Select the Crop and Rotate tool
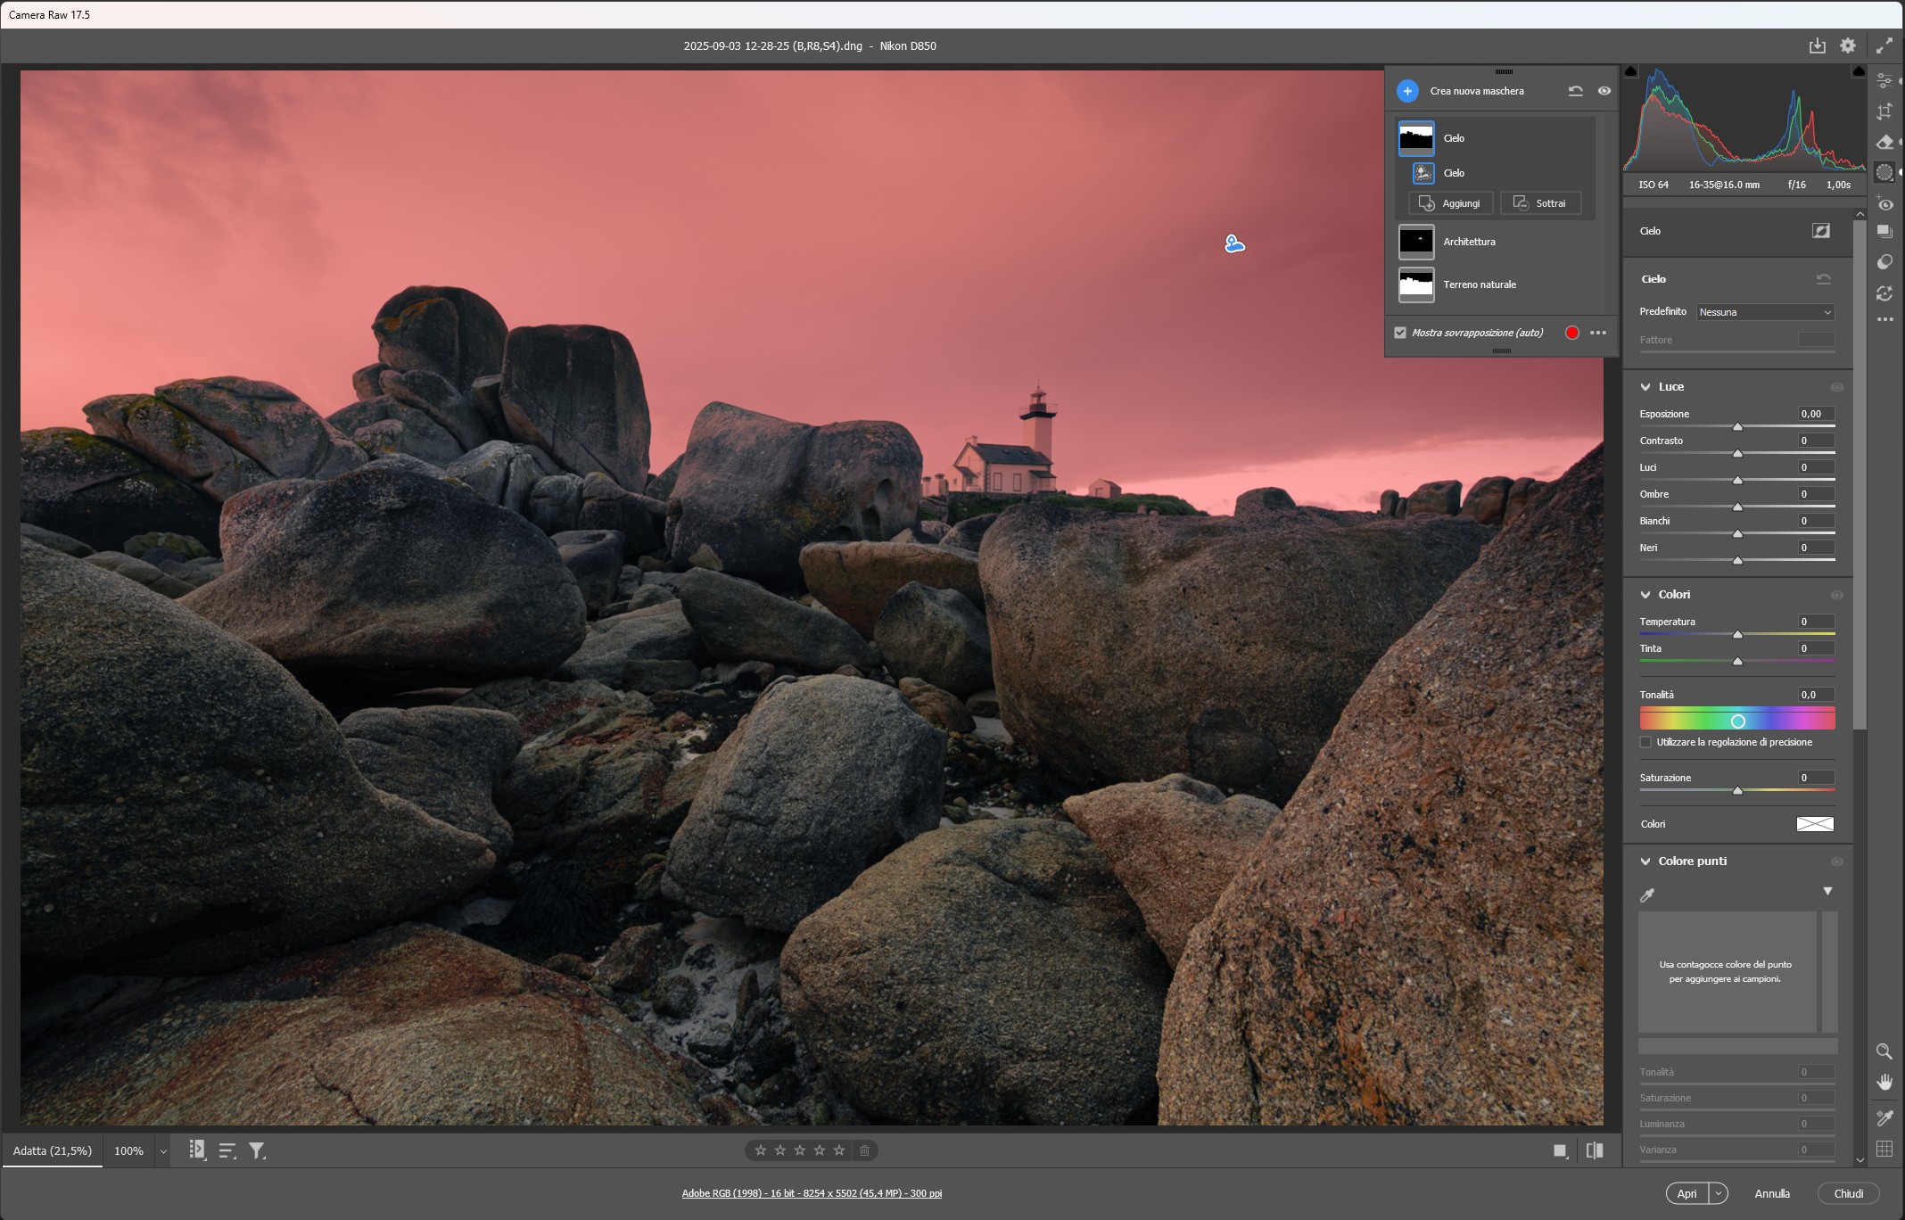Screen dimensions: 1905x1220 1884,111
